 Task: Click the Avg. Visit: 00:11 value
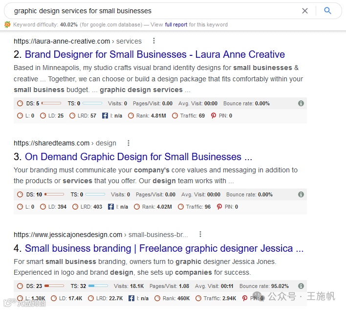[227, 286]
